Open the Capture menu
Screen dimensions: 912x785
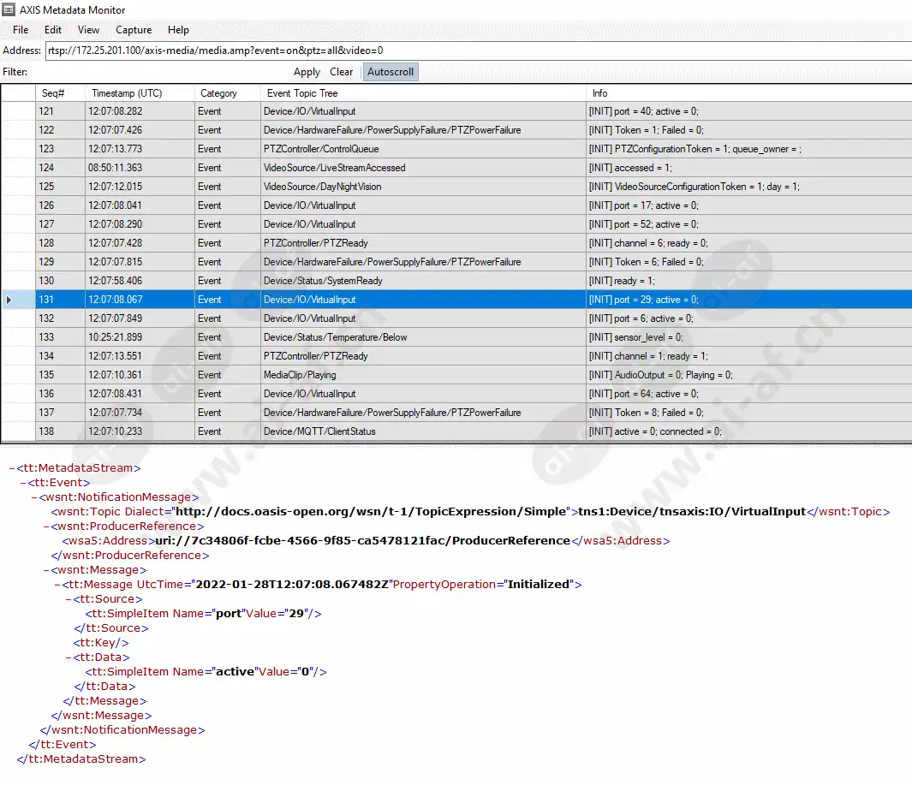pos(134,30)
